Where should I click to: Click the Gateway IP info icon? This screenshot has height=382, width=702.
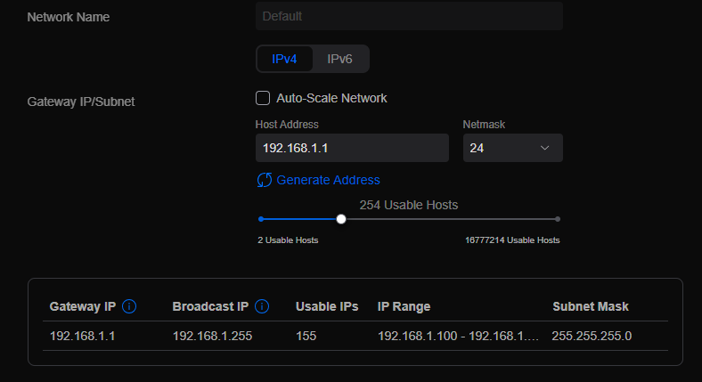(129, 306)
